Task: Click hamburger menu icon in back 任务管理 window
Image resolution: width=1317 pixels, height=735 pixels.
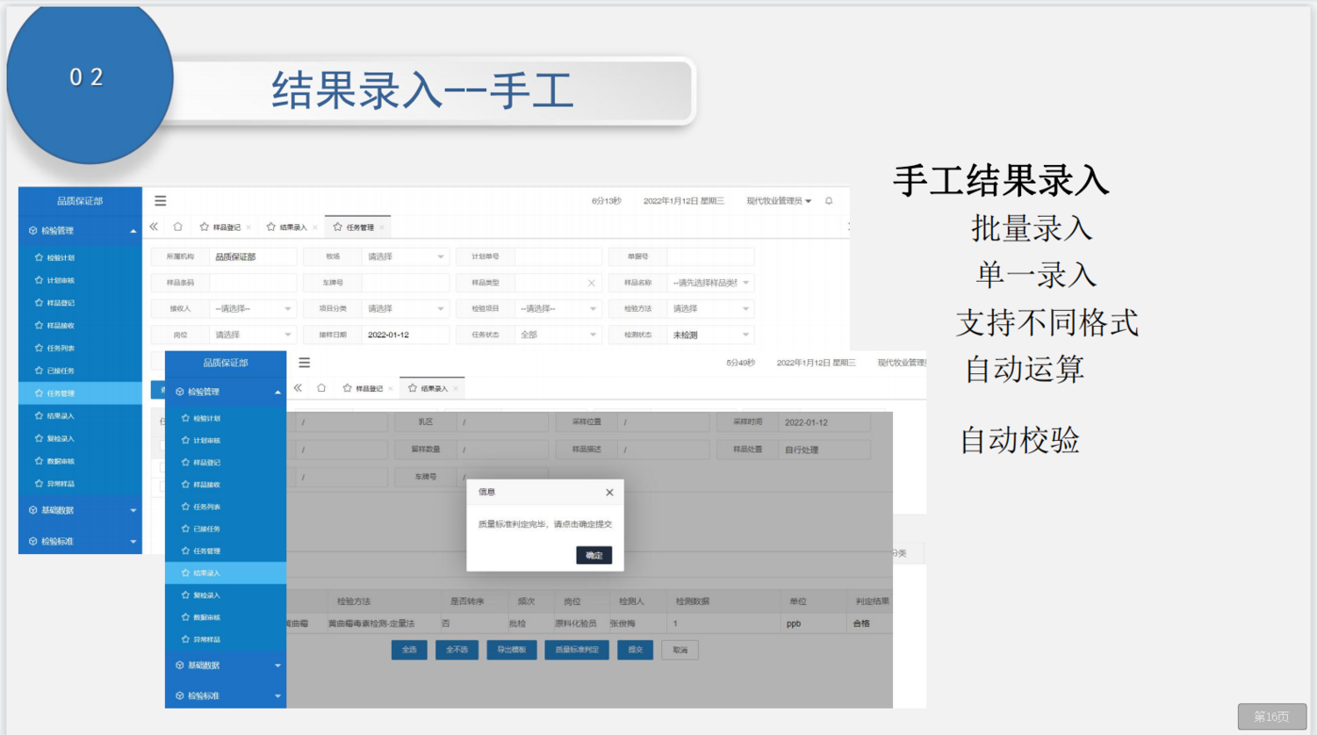Action: click(x=161, y=201)
